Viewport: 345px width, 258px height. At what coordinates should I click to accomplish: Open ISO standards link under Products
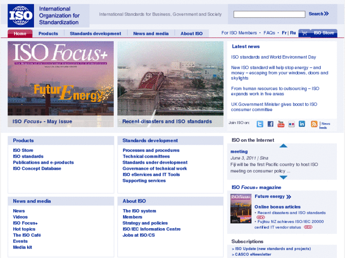[28, 156]
